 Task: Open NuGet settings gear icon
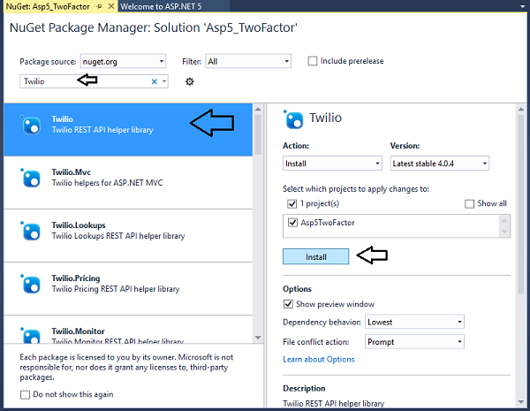tap(190, 81)
